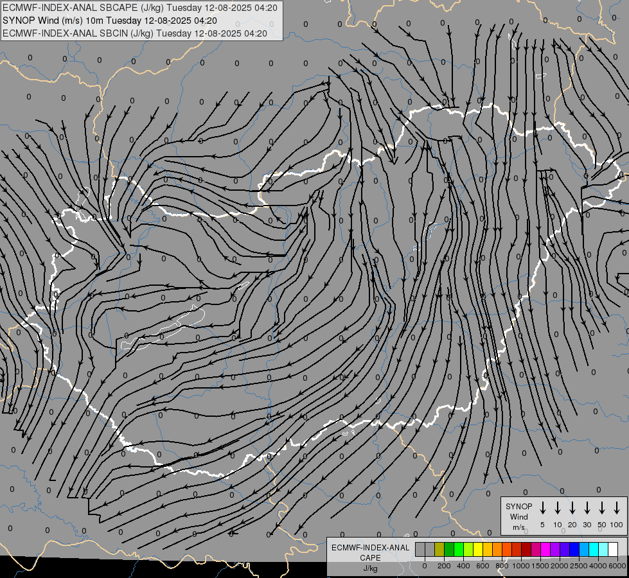Screen dimensions: 629x578
Task: Pick the white swatch ending the CAPE scale
Action: (614, 549)
